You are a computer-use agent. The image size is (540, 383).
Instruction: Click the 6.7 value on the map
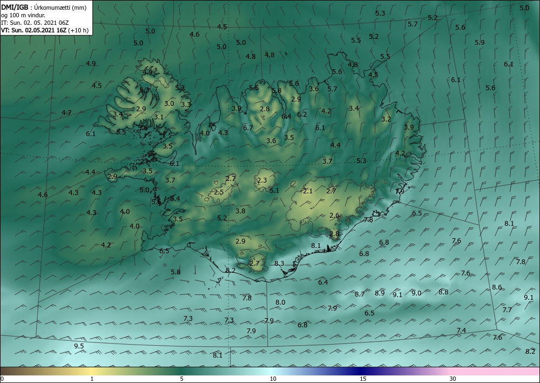248,128
